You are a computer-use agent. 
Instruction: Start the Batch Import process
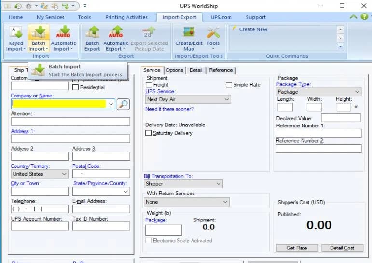(x=39, y=39)
